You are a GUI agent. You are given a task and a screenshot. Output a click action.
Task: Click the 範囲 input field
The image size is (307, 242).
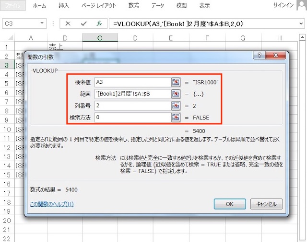[x=133, y=94]
